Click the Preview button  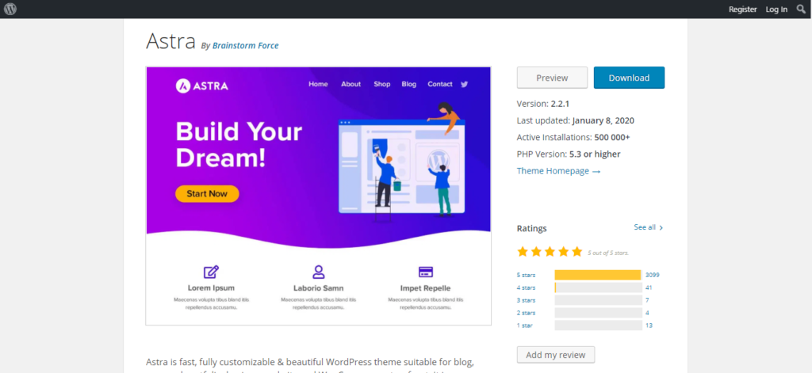tap(552, 78)
